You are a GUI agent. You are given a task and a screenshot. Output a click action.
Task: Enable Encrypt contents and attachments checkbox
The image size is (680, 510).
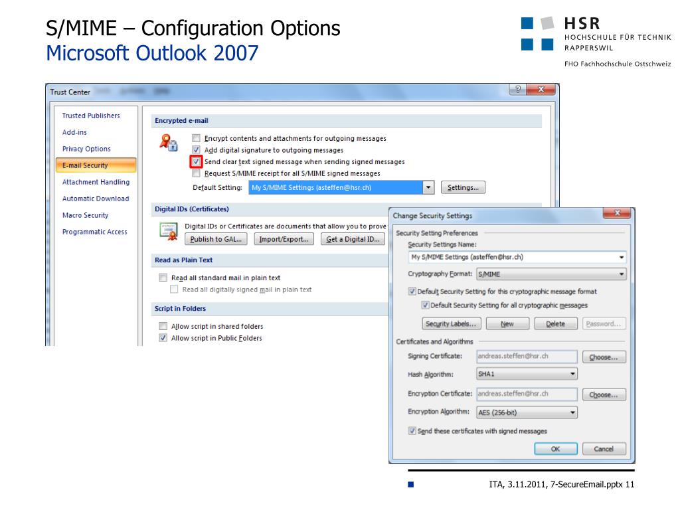[196, 138]
